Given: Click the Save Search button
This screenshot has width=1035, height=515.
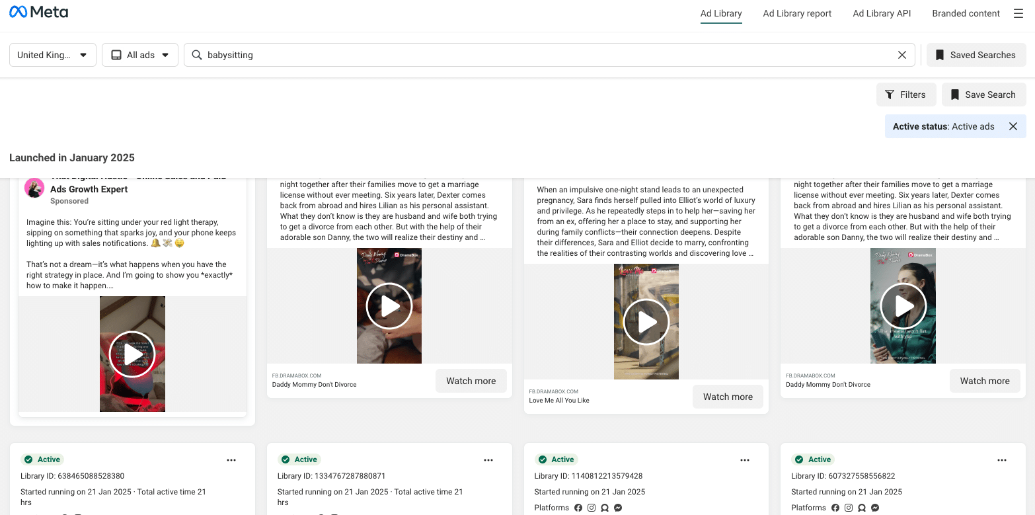Looking at the screenshot, I should pyautogui.click(x=983, y=95).
